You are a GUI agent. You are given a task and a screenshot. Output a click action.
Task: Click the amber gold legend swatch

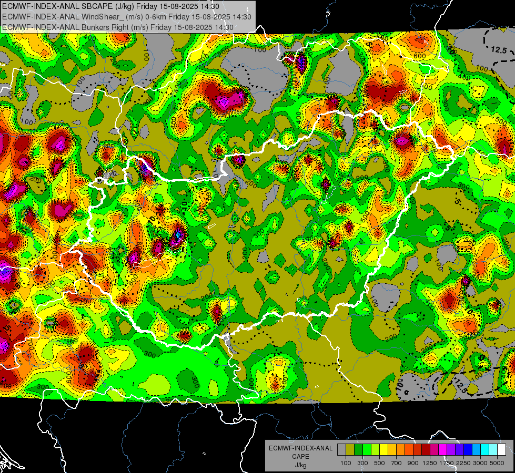tap(392, 449)
